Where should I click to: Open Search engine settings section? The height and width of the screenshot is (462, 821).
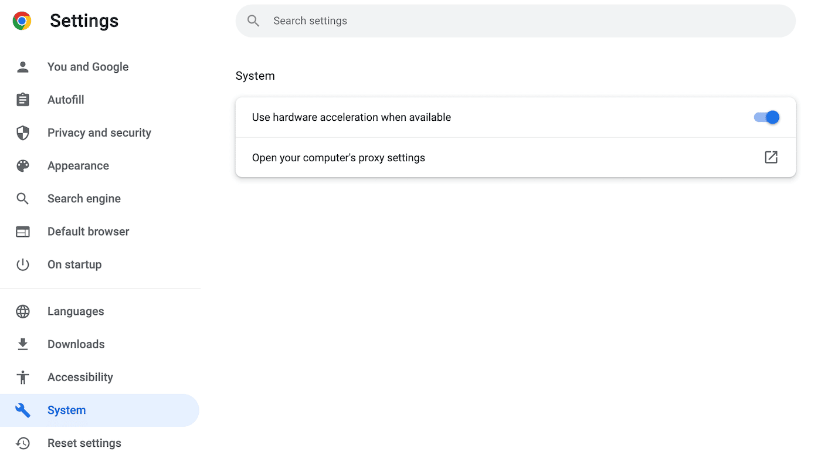coord(84,199)
